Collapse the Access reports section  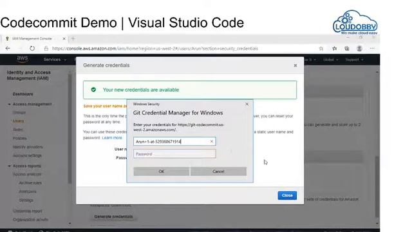tap(10, 166)
